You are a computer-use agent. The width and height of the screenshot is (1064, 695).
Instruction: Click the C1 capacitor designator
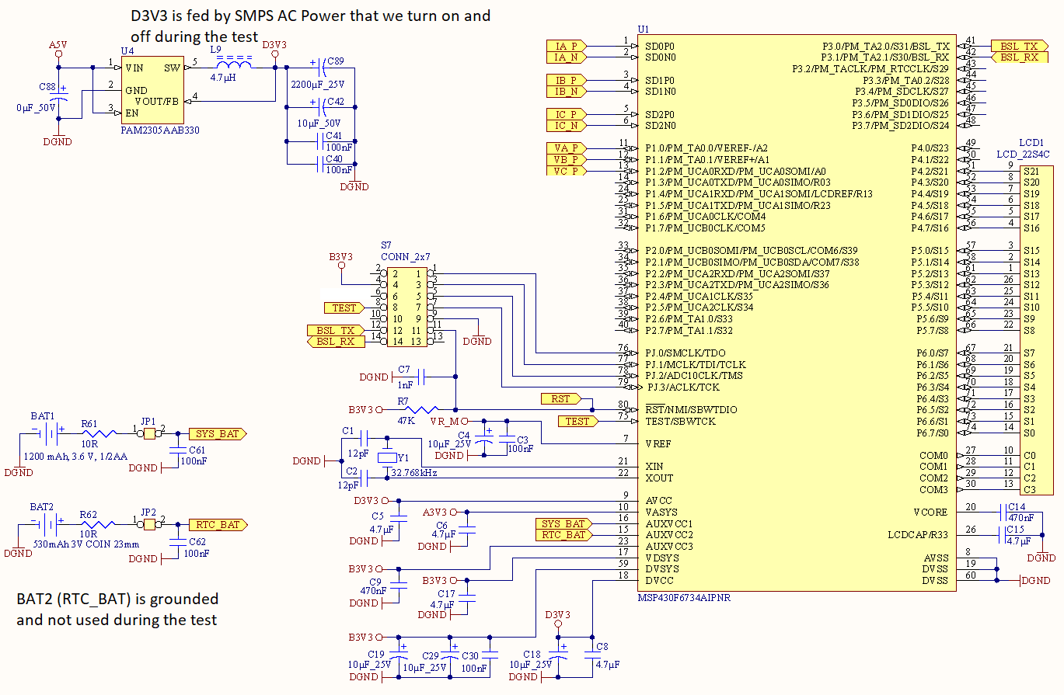click(x=347, y=430)
